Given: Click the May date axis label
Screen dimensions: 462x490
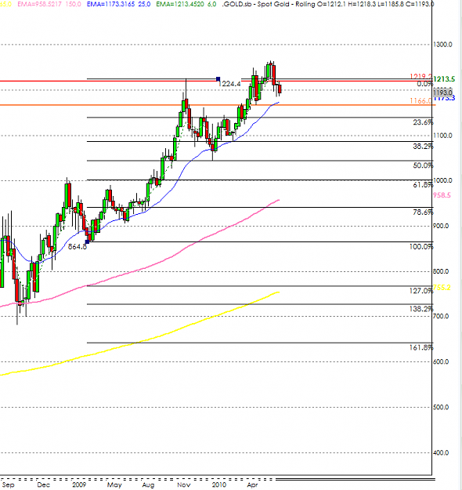Looking at the screenshot, I should coord(114,485).
